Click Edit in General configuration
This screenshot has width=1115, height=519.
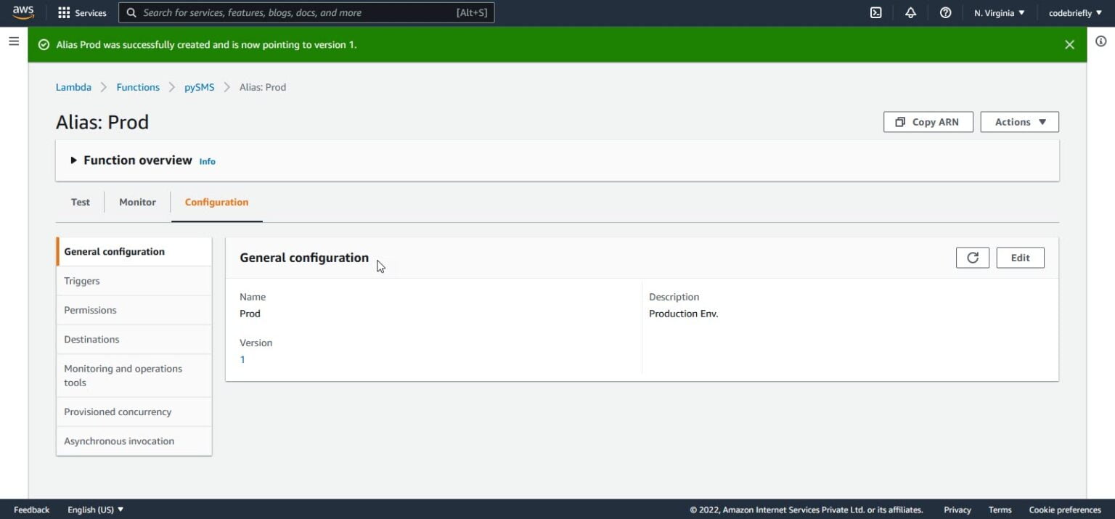click(1020, 258)
